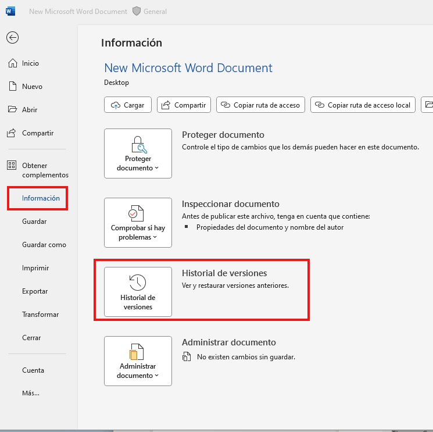Viewport: 433px width, 432px height.
Task: Click the cloud upload icon on Cargar
Action: pos(116,105)
